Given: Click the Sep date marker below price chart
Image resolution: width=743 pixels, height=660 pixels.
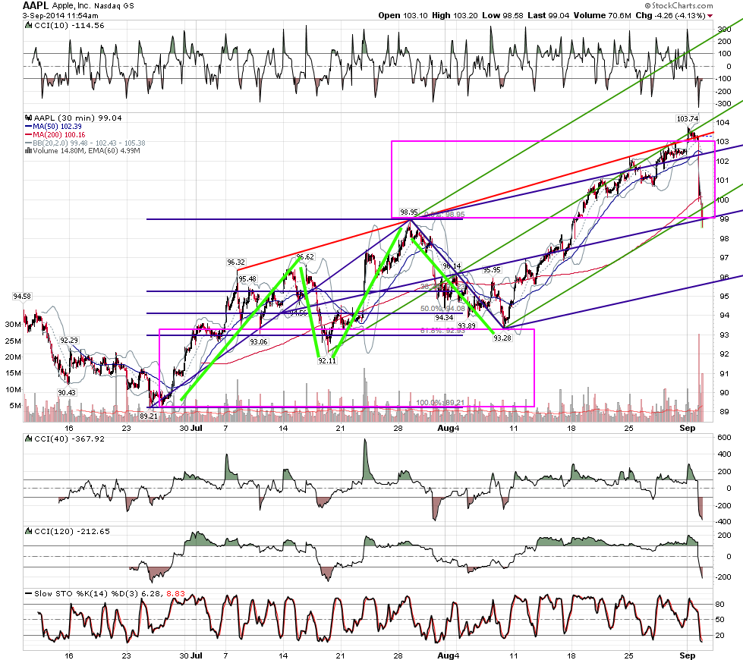Looking at the screenshot, I should 688,429.
